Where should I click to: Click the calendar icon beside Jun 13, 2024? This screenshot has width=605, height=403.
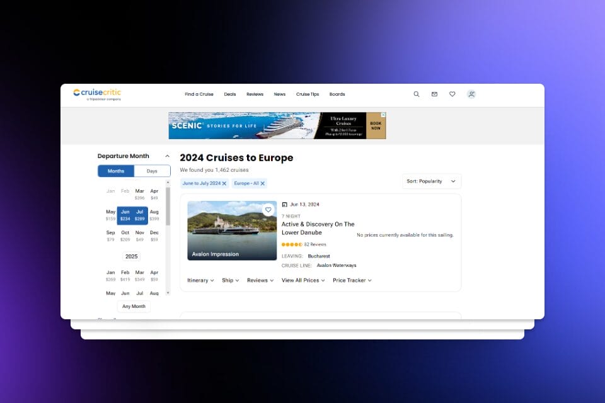285,205
